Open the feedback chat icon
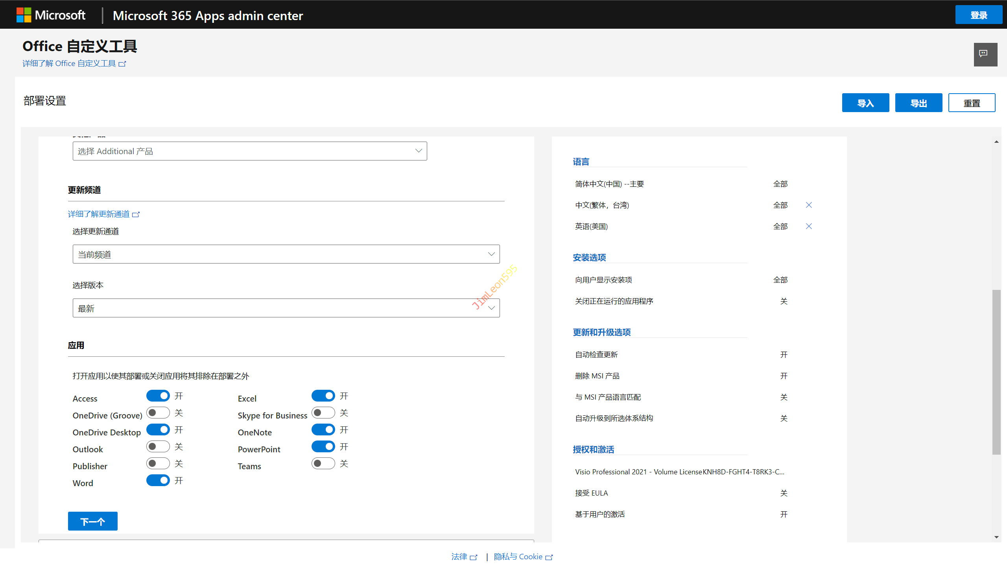The height and width of the screenshot is (564, 1007). tap(985, 54)
